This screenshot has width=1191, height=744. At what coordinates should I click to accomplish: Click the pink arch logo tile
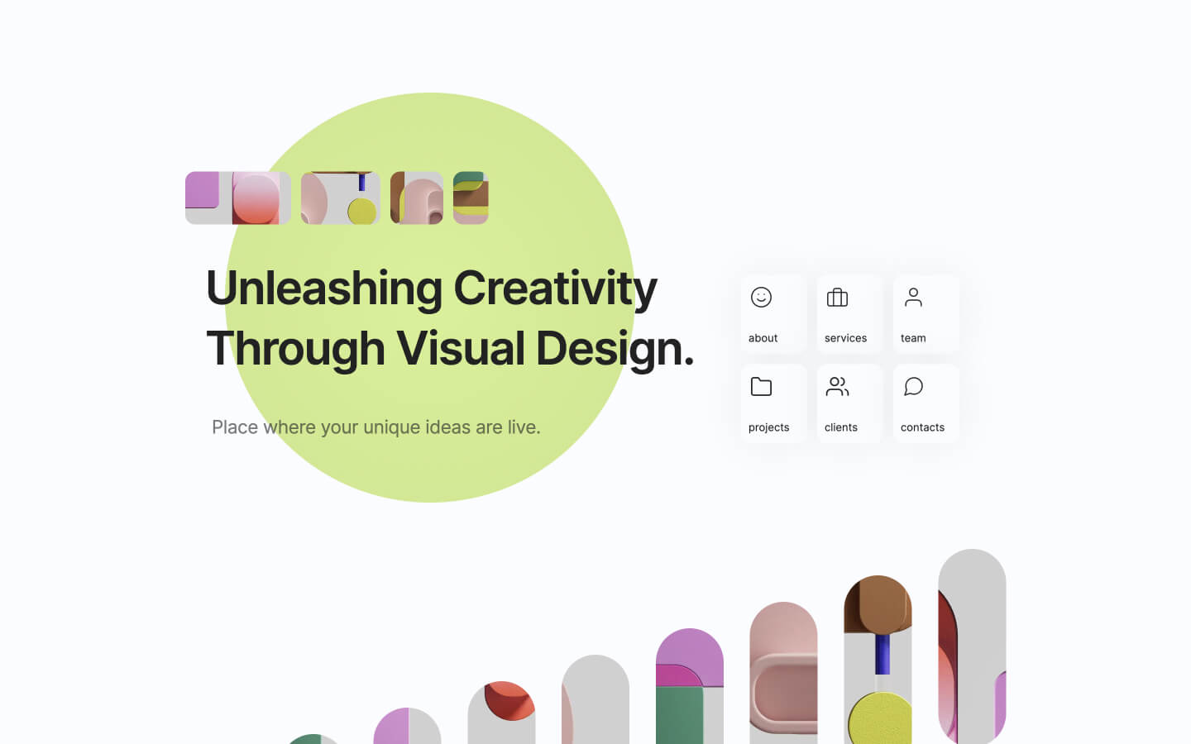point(416,198)
